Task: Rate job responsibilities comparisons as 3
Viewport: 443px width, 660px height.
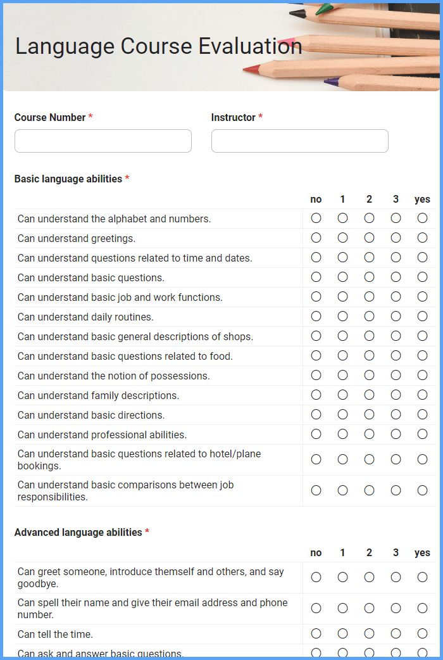Action: 396,491
